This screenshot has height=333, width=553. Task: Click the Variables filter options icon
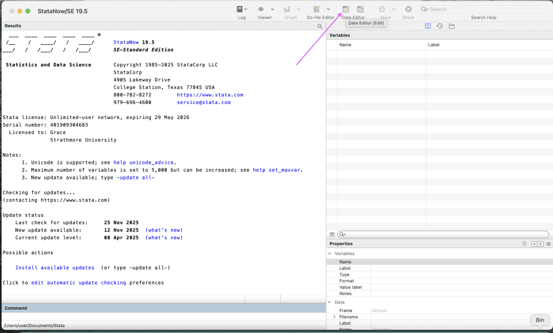(332, 234)
